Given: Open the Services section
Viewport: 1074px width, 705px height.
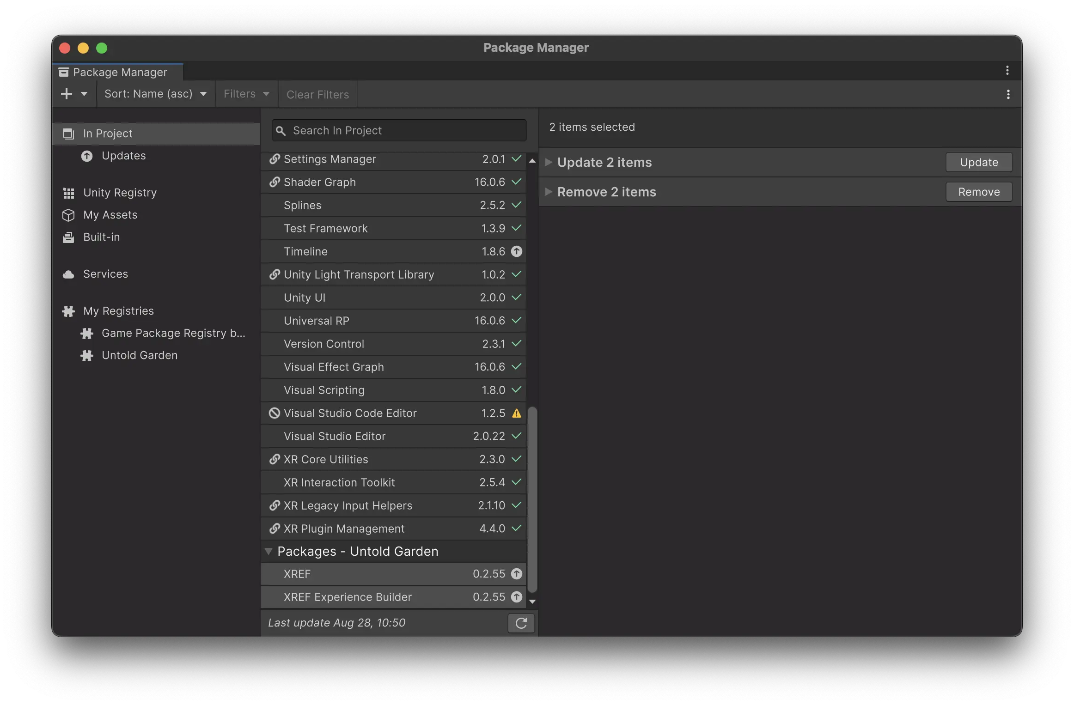Looking at the screenshot, I should [105, 273].
